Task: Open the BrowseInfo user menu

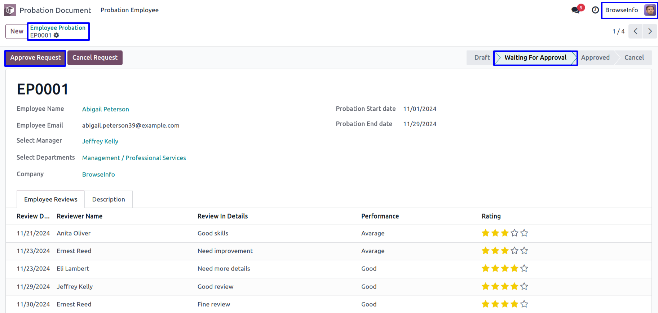Action: pos(622,10)
